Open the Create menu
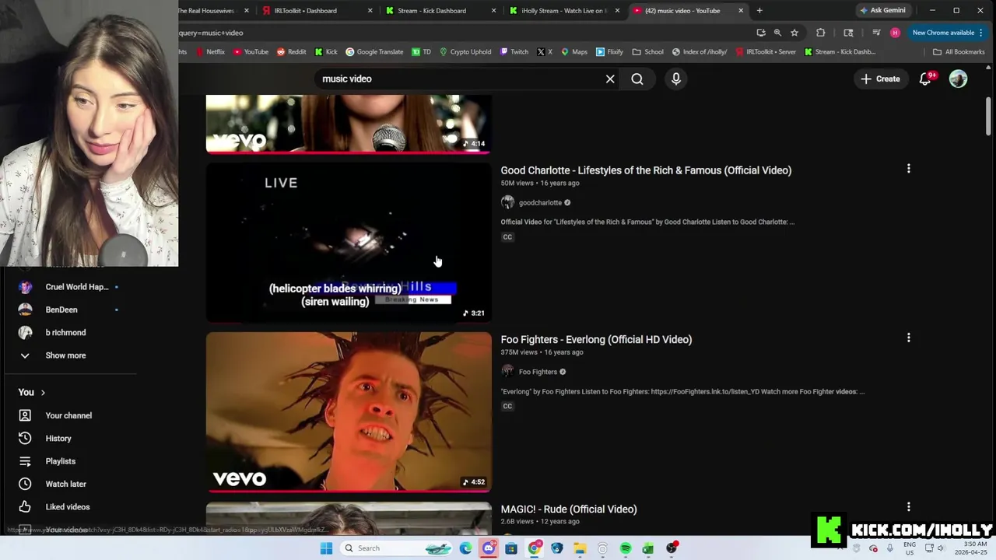The height and width of the screenshot is (560, 996). 881,79
